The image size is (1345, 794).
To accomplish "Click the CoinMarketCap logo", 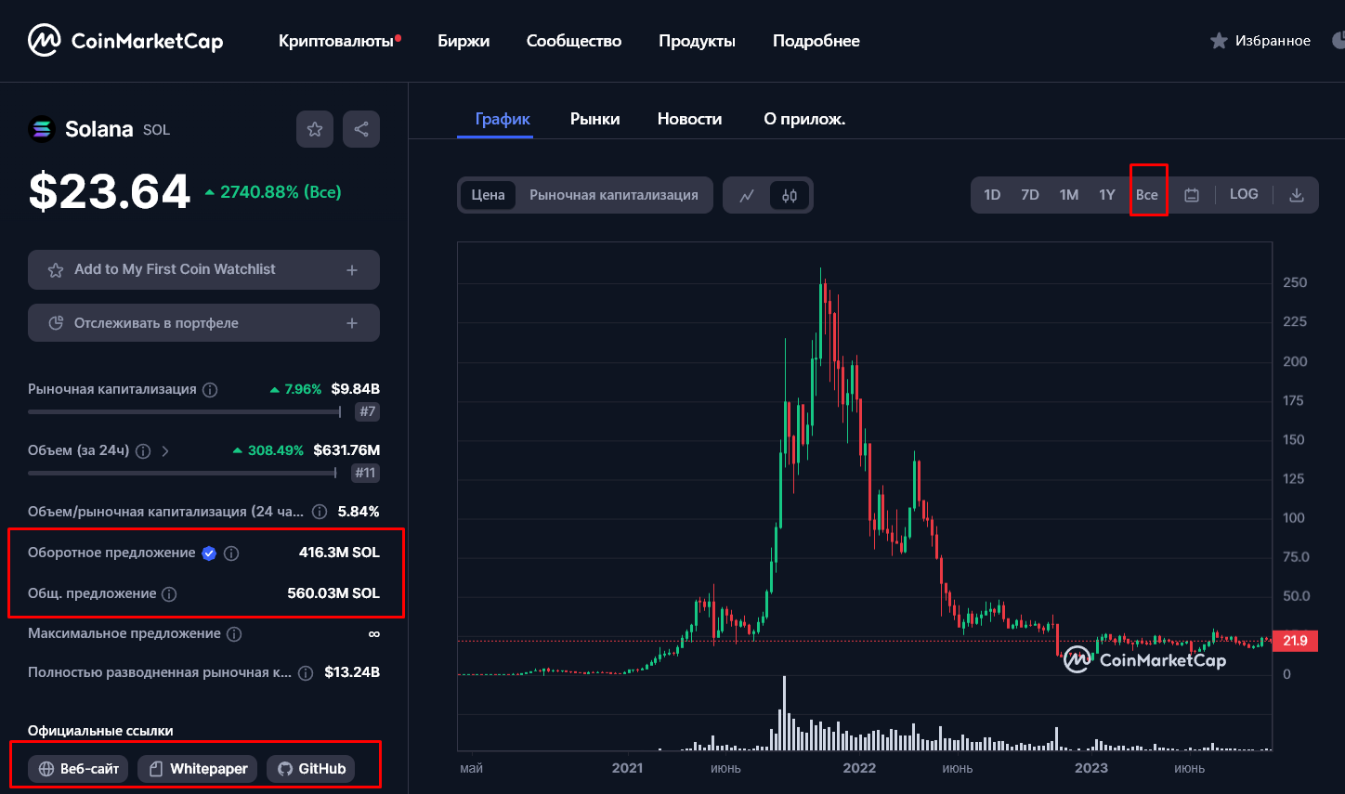I will (125, 41).
